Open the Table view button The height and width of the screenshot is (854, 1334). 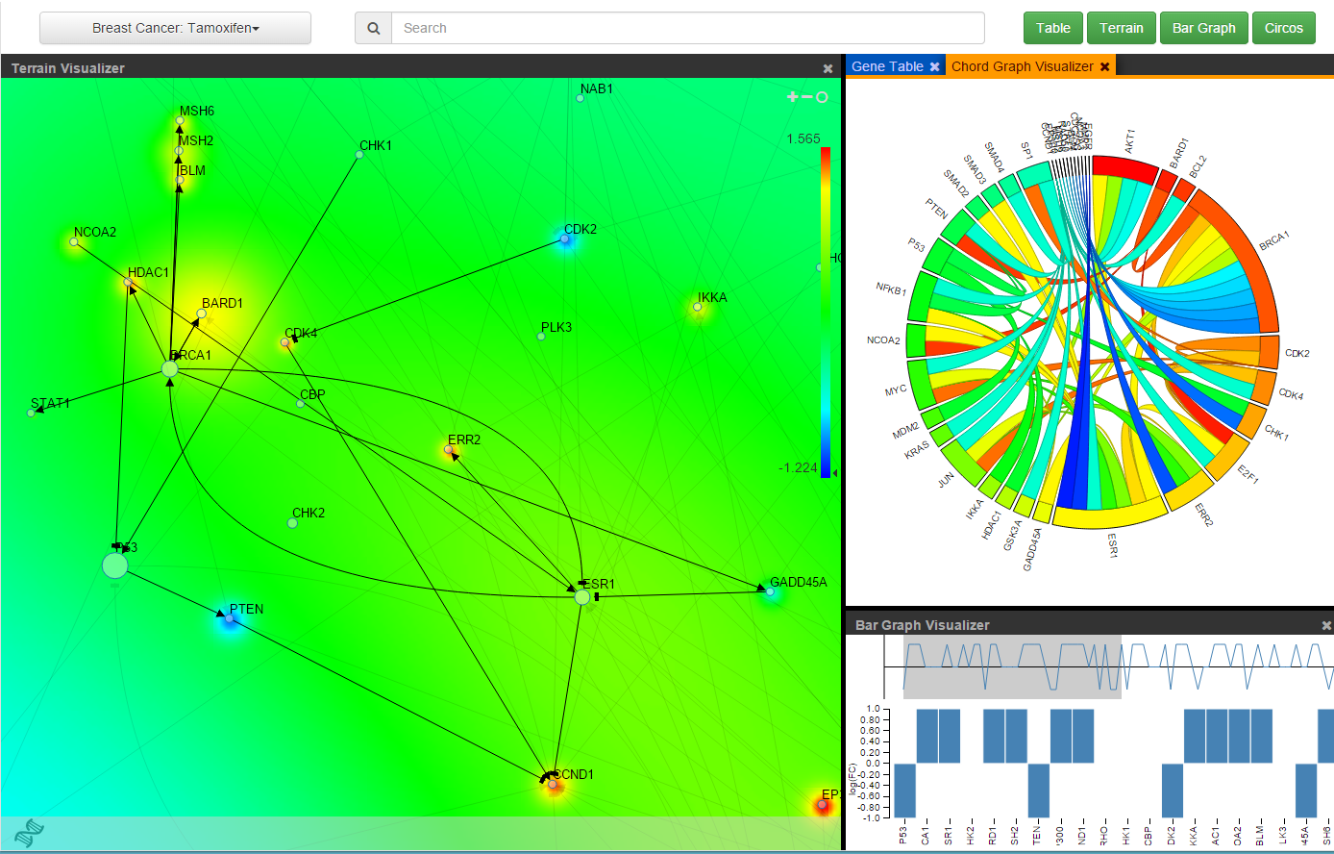(x=1053, y=28)
